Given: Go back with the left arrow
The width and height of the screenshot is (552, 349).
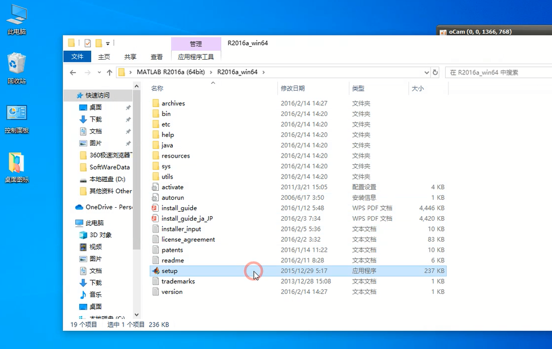Looking at the screenshot, I should (73, 73).
